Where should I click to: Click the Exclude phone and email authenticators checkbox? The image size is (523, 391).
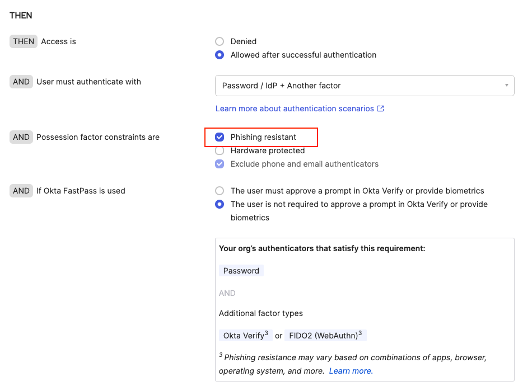pos(220,164)
